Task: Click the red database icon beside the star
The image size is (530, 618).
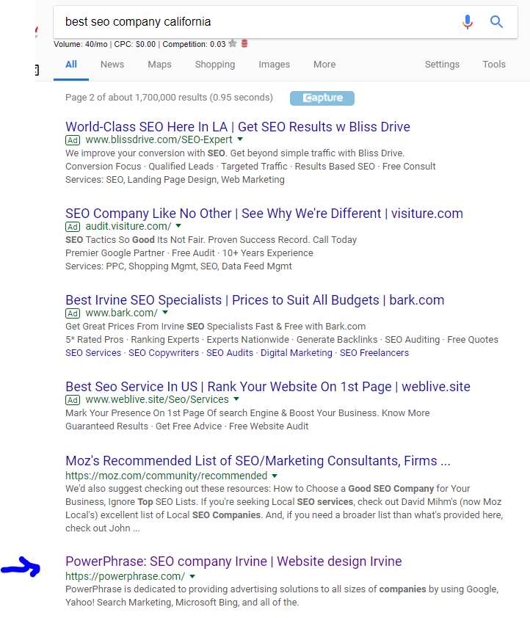Action: point(244,43)
